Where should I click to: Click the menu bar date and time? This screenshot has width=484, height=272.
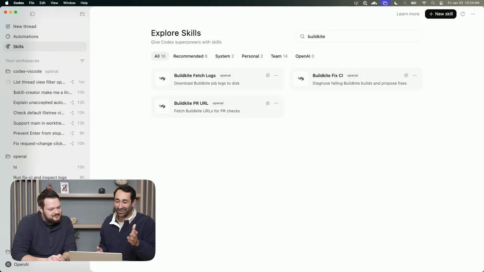click(x=463, y=3)
